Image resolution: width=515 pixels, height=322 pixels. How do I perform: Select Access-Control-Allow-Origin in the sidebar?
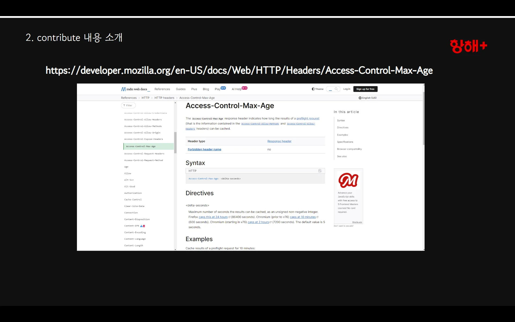pos(142,133)
